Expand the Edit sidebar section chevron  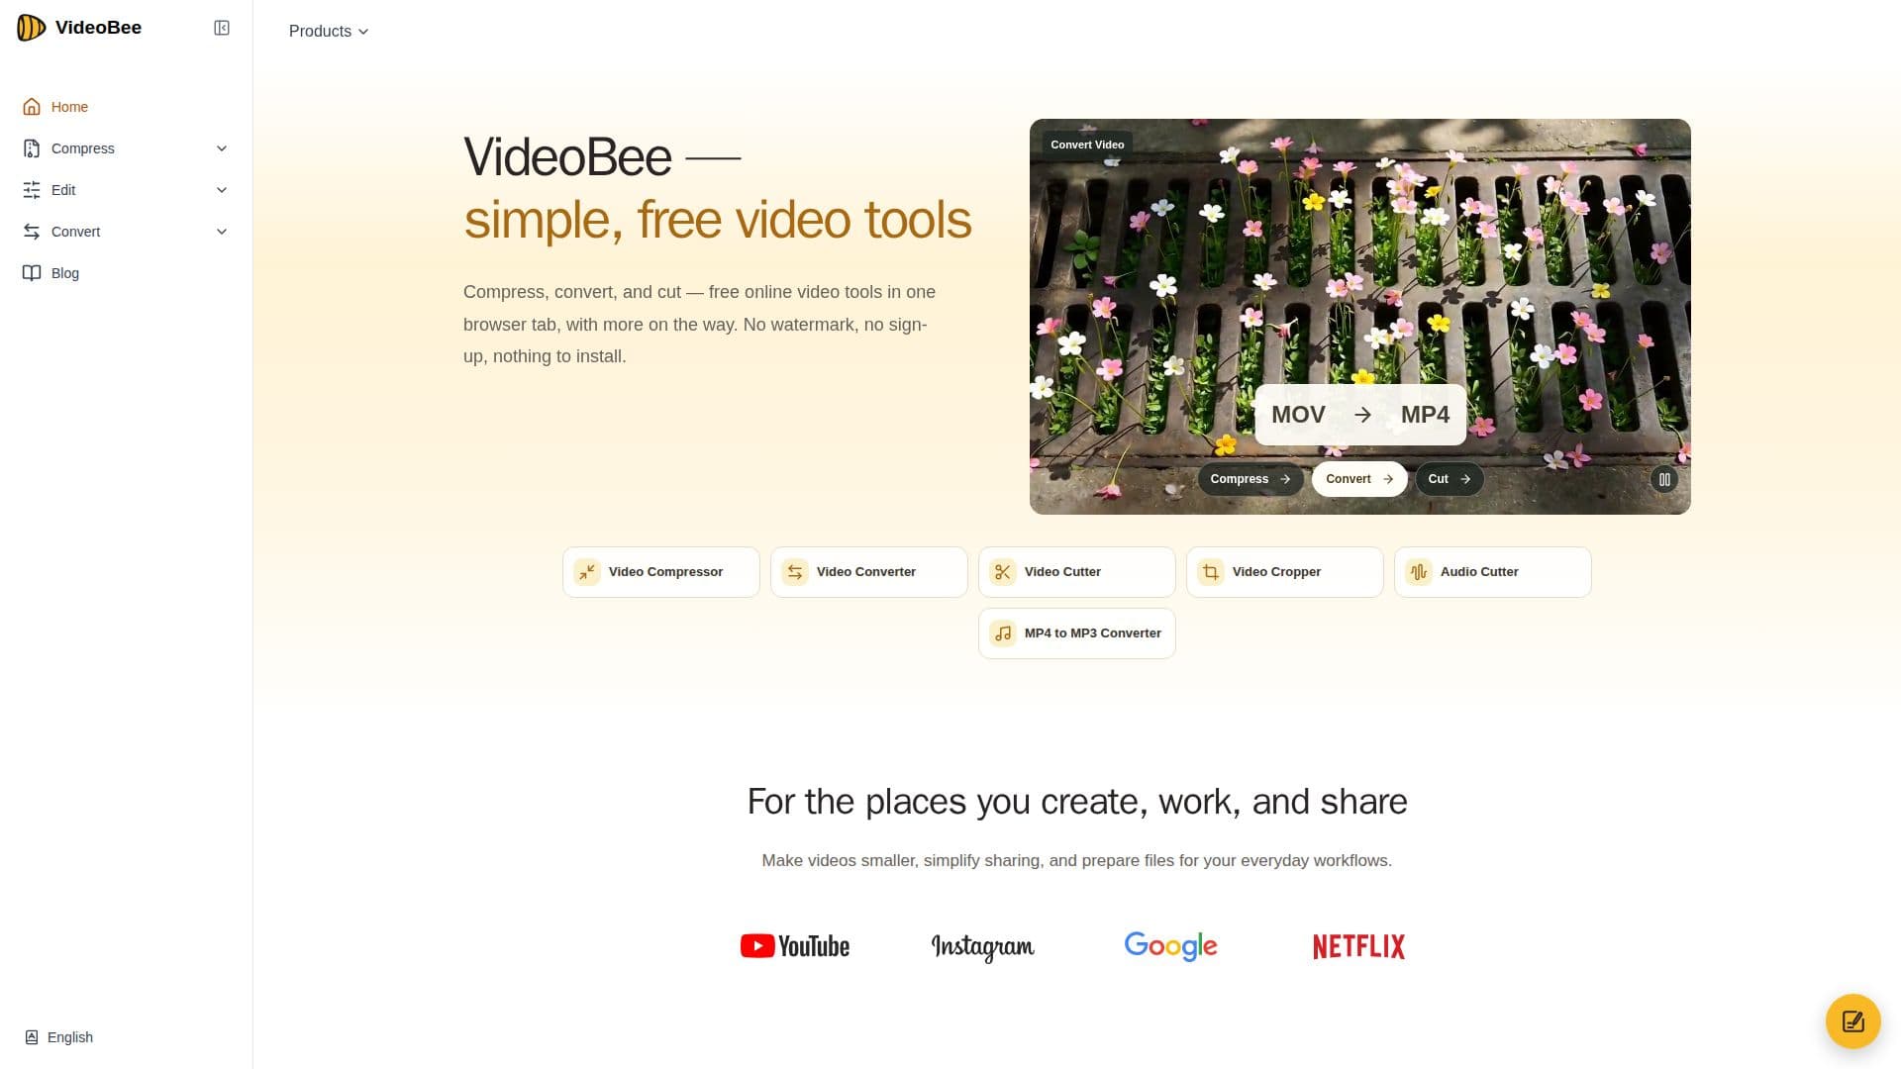222,190
